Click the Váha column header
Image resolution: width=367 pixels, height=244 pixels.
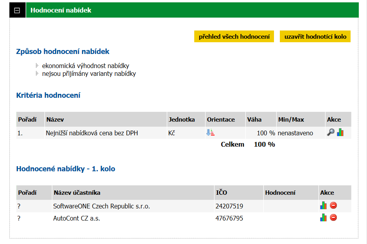254,119
